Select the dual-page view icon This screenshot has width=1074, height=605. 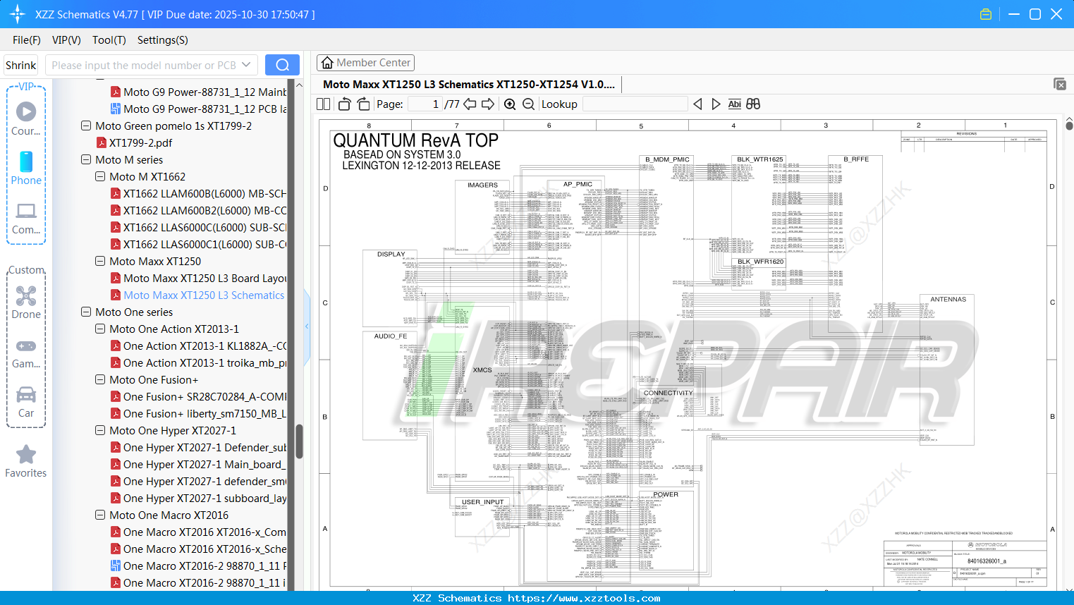point(322,104)
